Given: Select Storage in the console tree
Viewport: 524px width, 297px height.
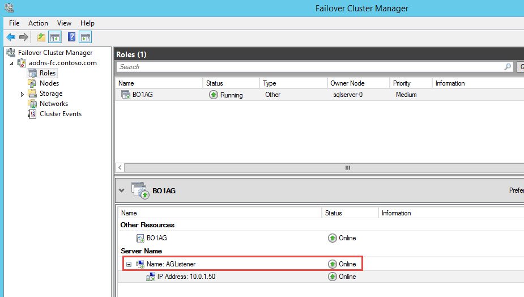Looking at the screenshot, I should [51, 94].
